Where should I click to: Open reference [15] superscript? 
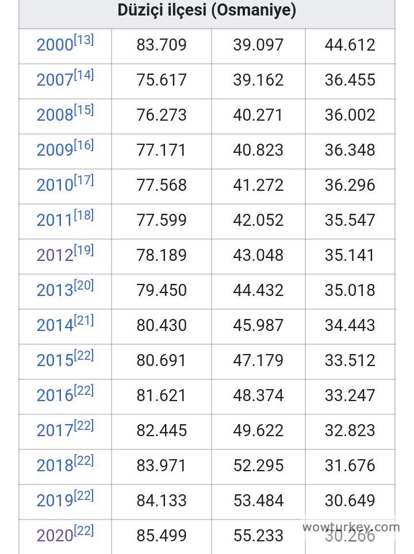coord(83,110)
